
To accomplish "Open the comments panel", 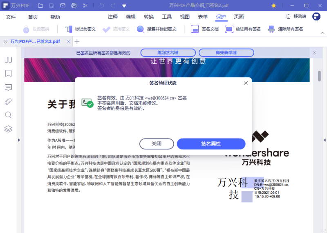I will coord(8,87).
